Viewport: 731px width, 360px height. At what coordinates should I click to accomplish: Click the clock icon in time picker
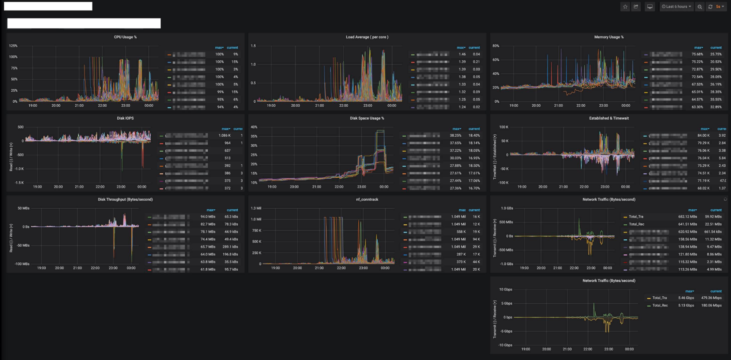pyautogui.click(x=664, y=7)
